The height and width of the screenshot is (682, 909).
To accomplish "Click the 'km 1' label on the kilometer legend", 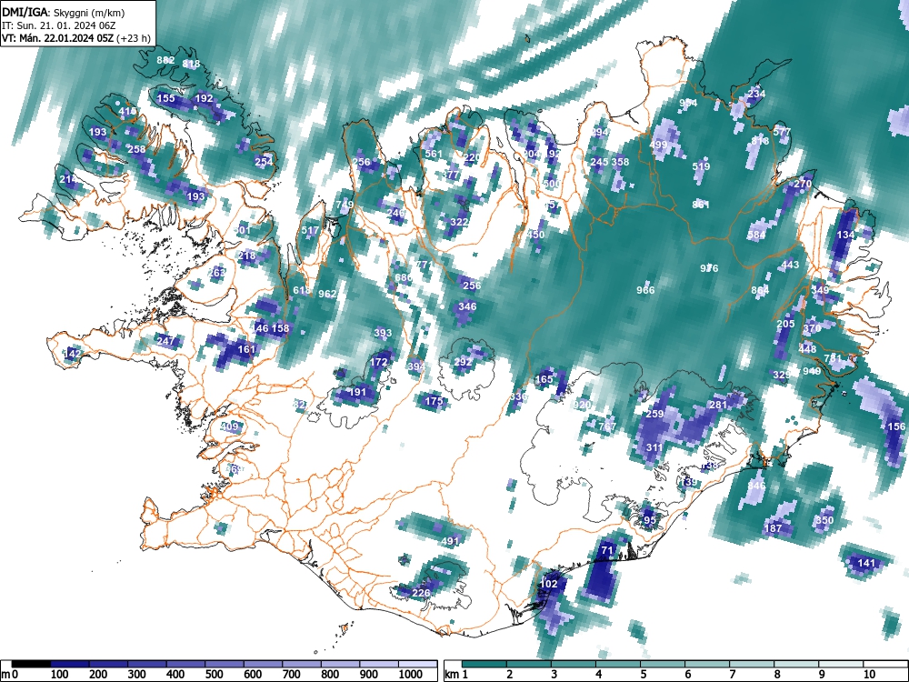I will (456, 675).
